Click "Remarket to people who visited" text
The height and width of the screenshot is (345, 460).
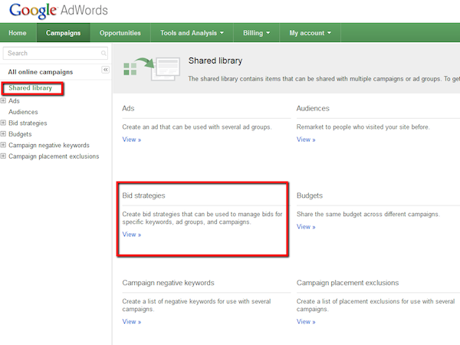coord(363,127)
